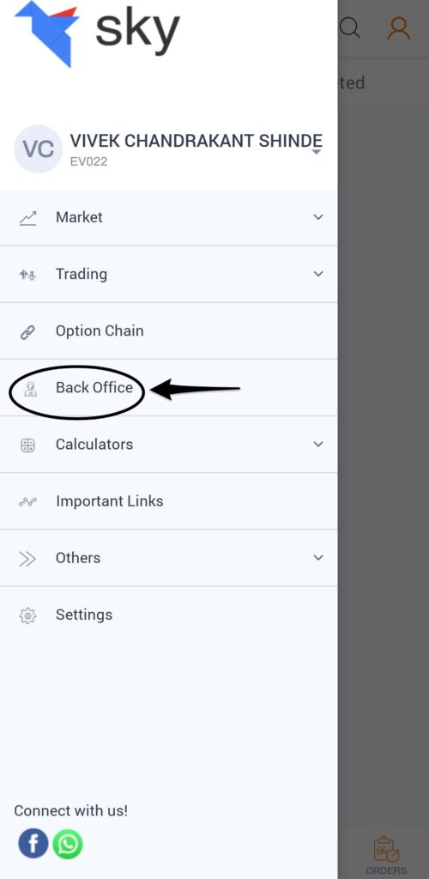Click the Back Office person icon
This screenshot has width=429, height=879.
coord(30,389)
